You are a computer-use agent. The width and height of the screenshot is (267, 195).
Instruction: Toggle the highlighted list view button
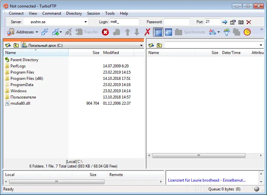(158, 32)
